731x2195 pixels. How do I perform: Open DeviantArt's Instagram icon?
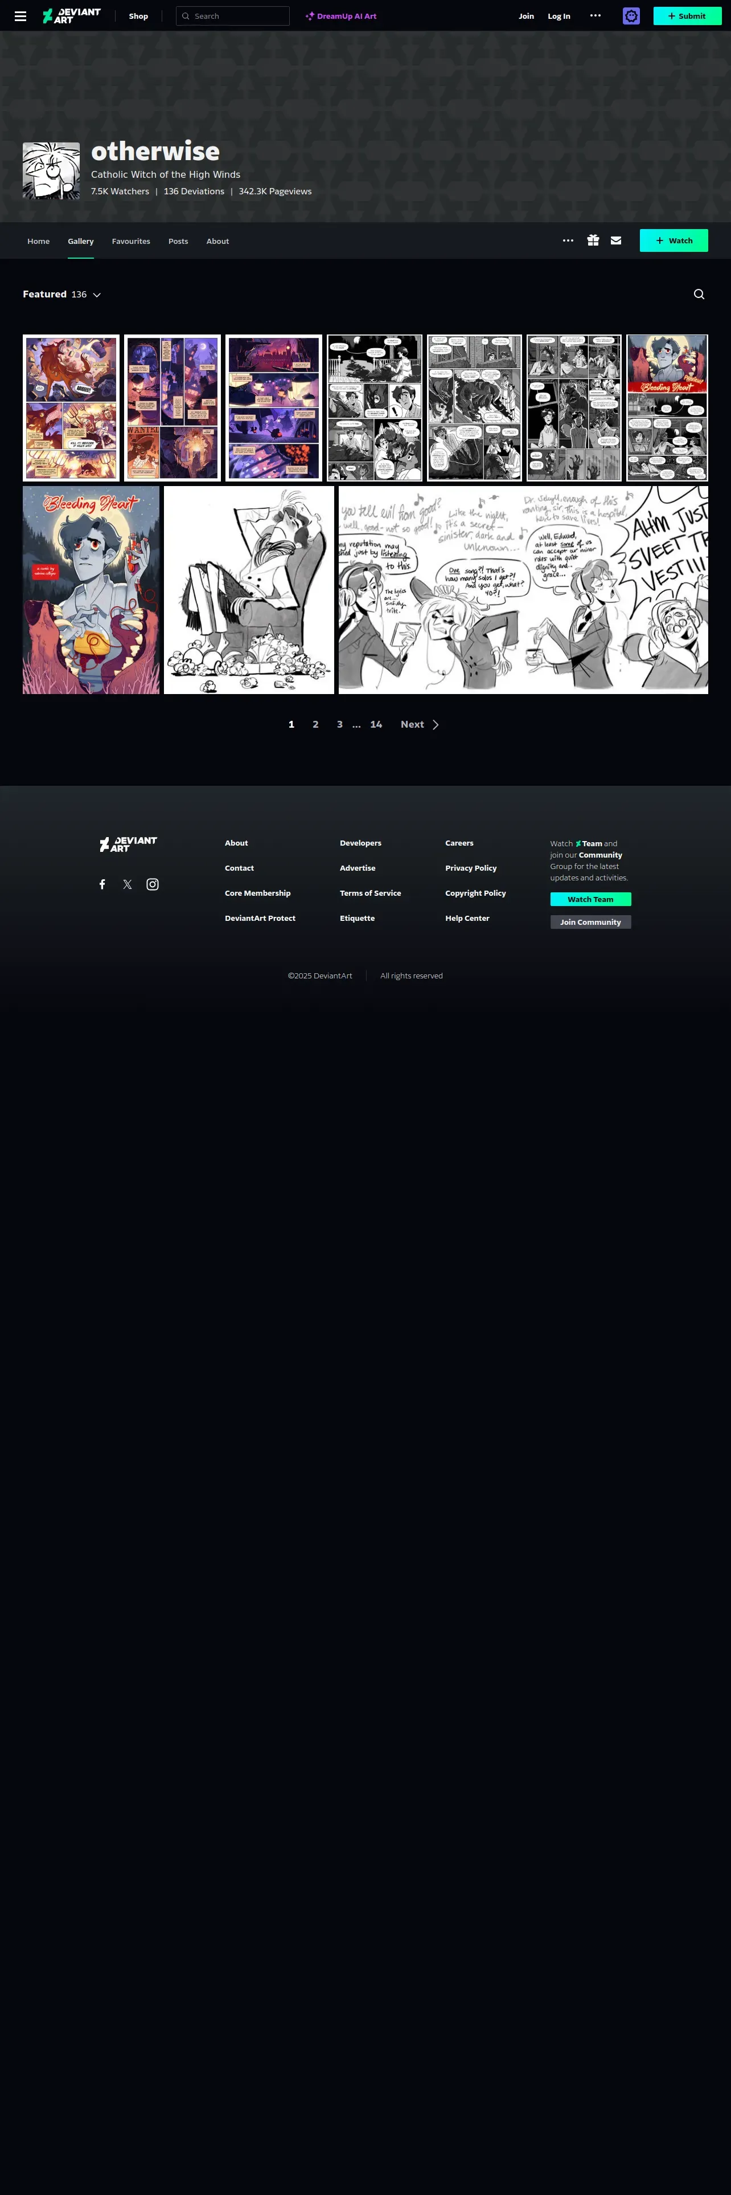pos(153,884)
